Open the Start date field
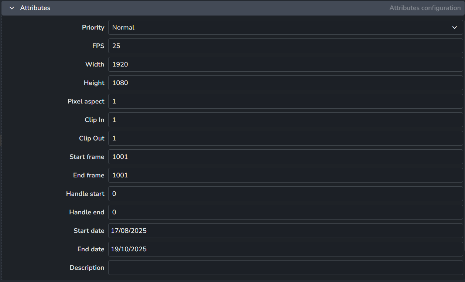The image size is (465, 282). 285,231
